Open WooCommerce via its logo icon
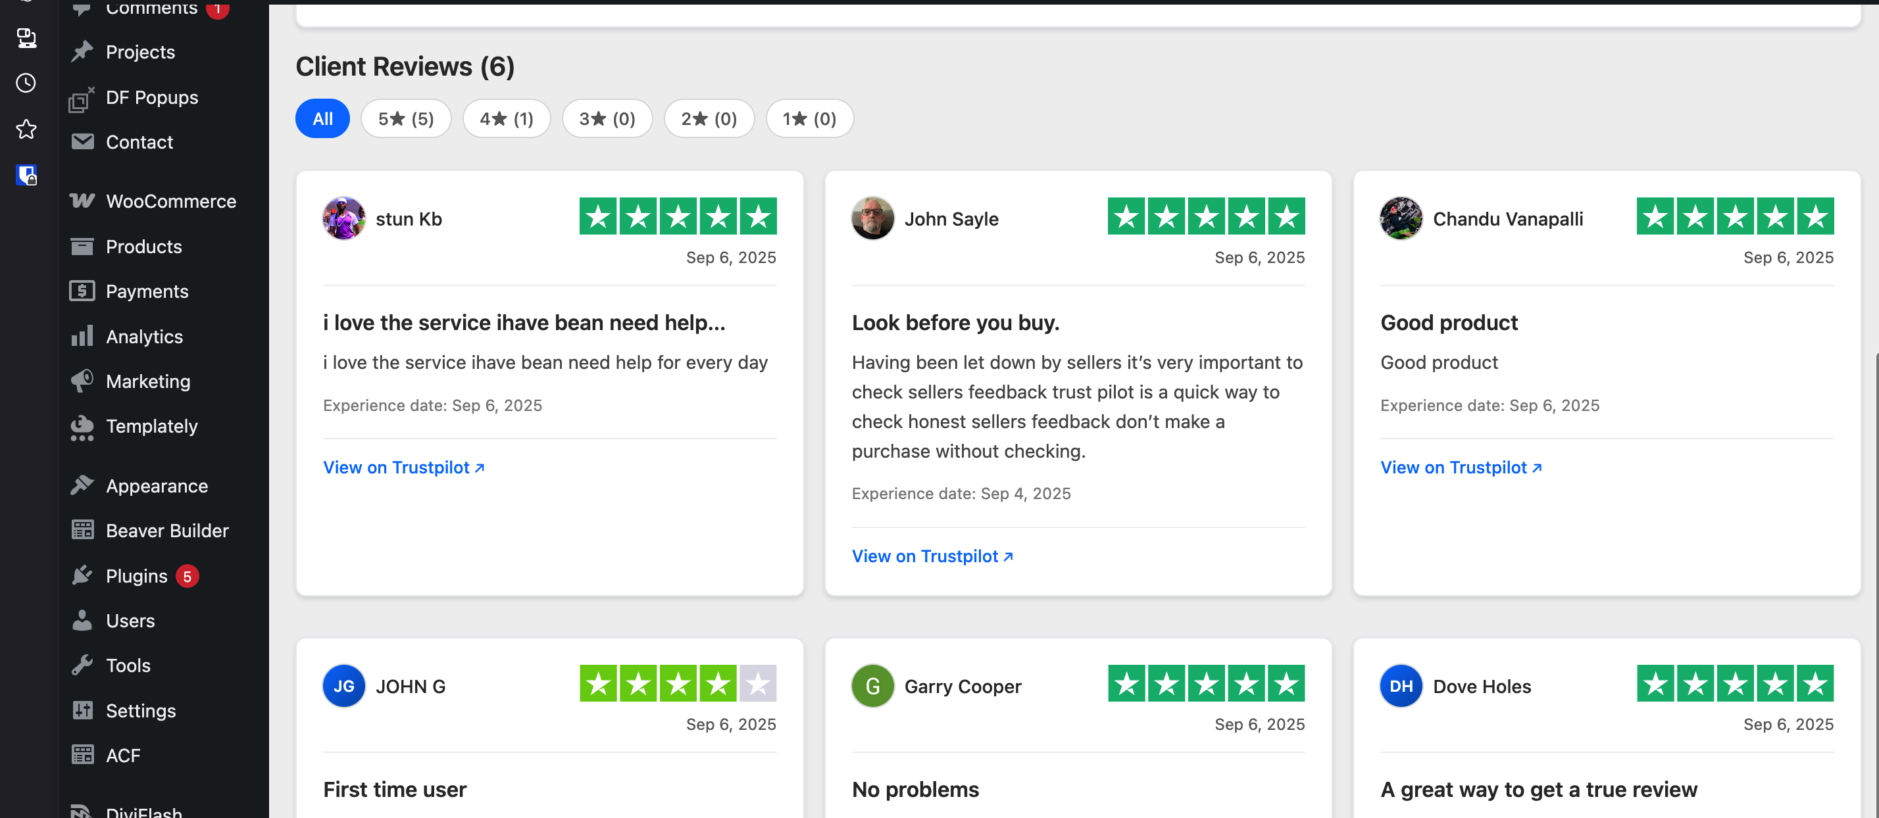The width and height of the screenshot is (1879, 818). pos(82,201)
